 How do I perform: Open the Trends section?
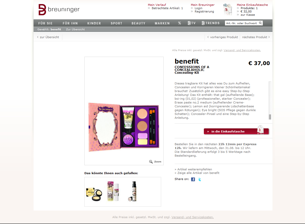pyautogui.click(x=211, y=23)
